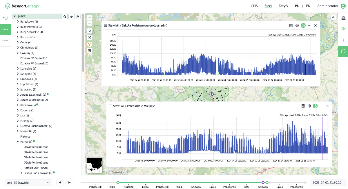Expand the Dzierzbia (6) node

pyautogui.click(x=18, y=68)
